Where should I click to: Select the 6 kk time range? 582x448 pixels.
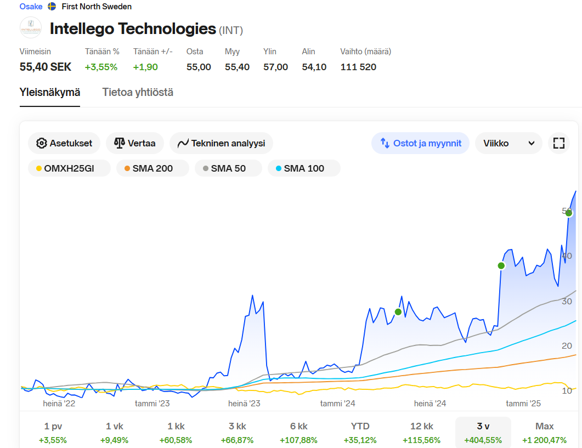[x=299, y=433]
